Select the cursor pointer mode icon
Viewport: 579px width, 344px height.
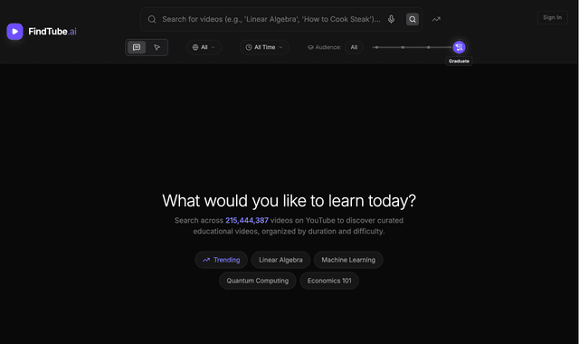[157, 47]
